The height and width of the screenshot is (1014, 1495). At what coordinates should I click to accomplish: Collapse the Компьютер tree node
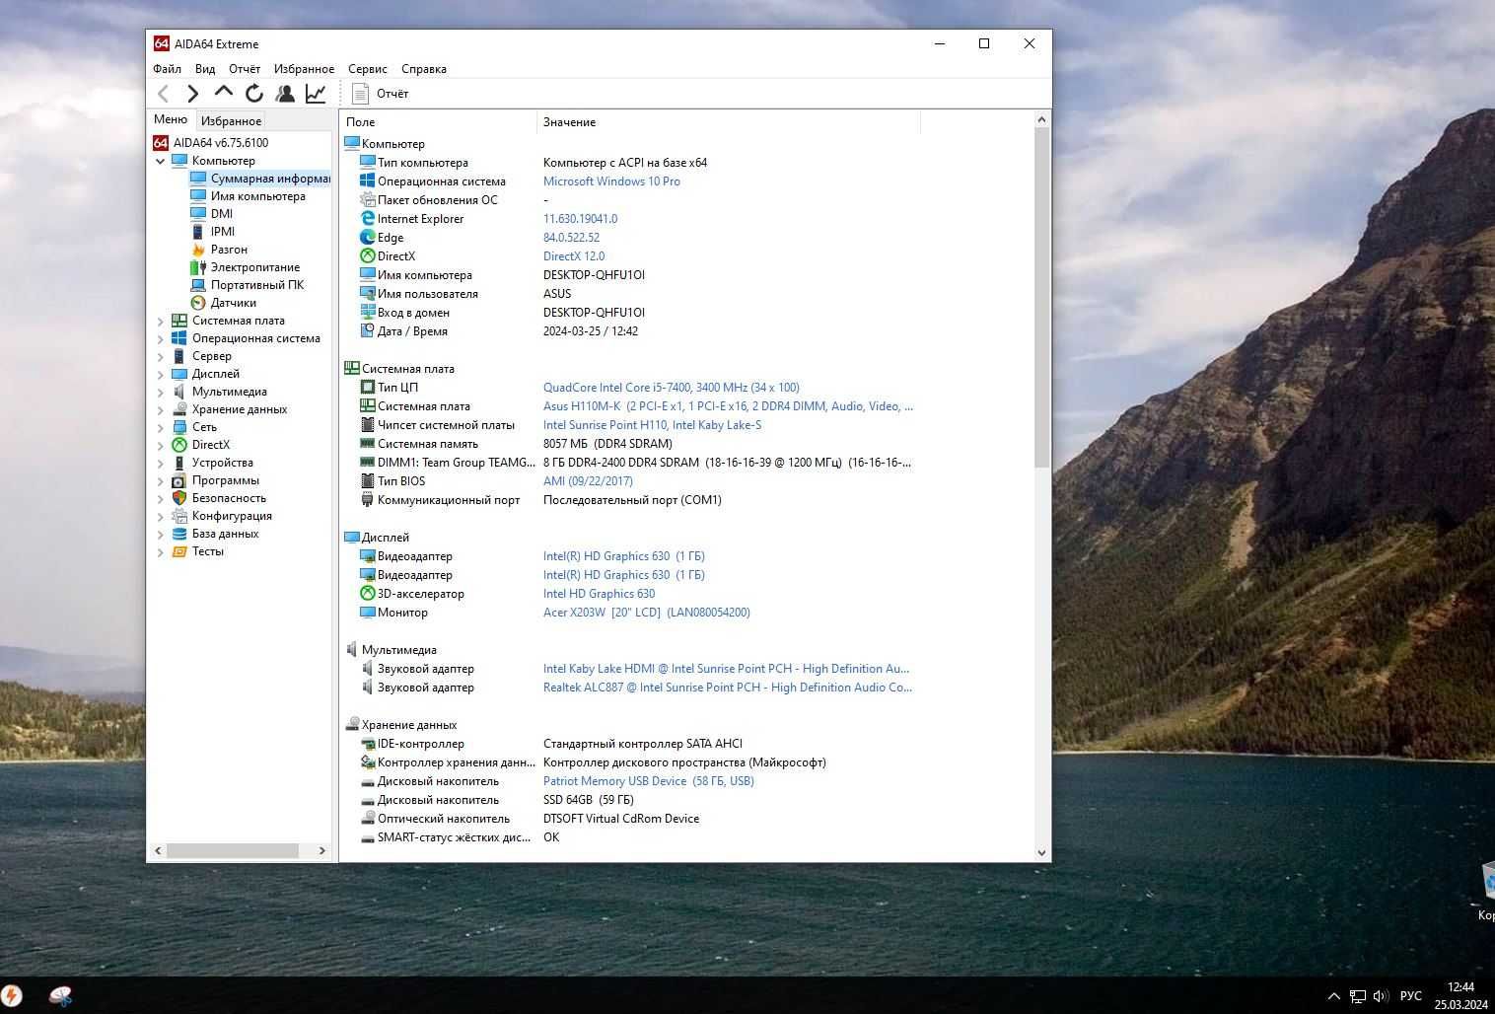[161, 161]
